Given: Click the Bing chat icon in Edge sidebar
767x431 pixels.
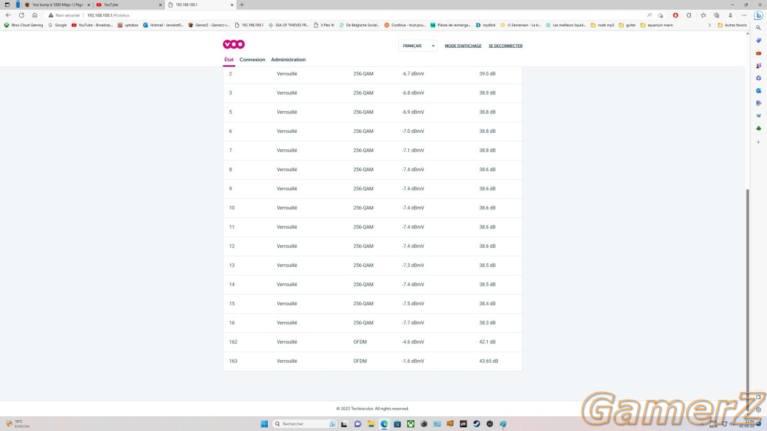Looking at the screenshot, I should (758, 15).
